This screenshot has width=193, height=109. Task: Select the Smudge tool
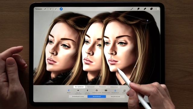point(138,9)
